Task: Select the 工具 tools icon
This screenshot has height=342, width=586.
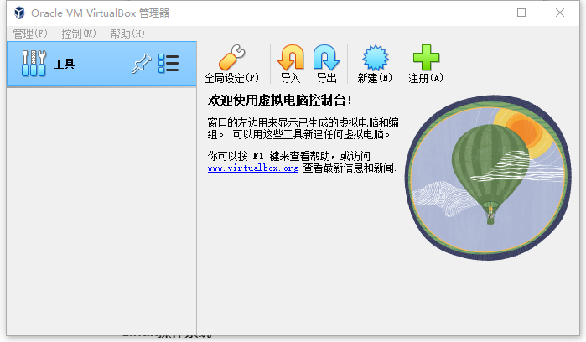Action: (34, 64)
